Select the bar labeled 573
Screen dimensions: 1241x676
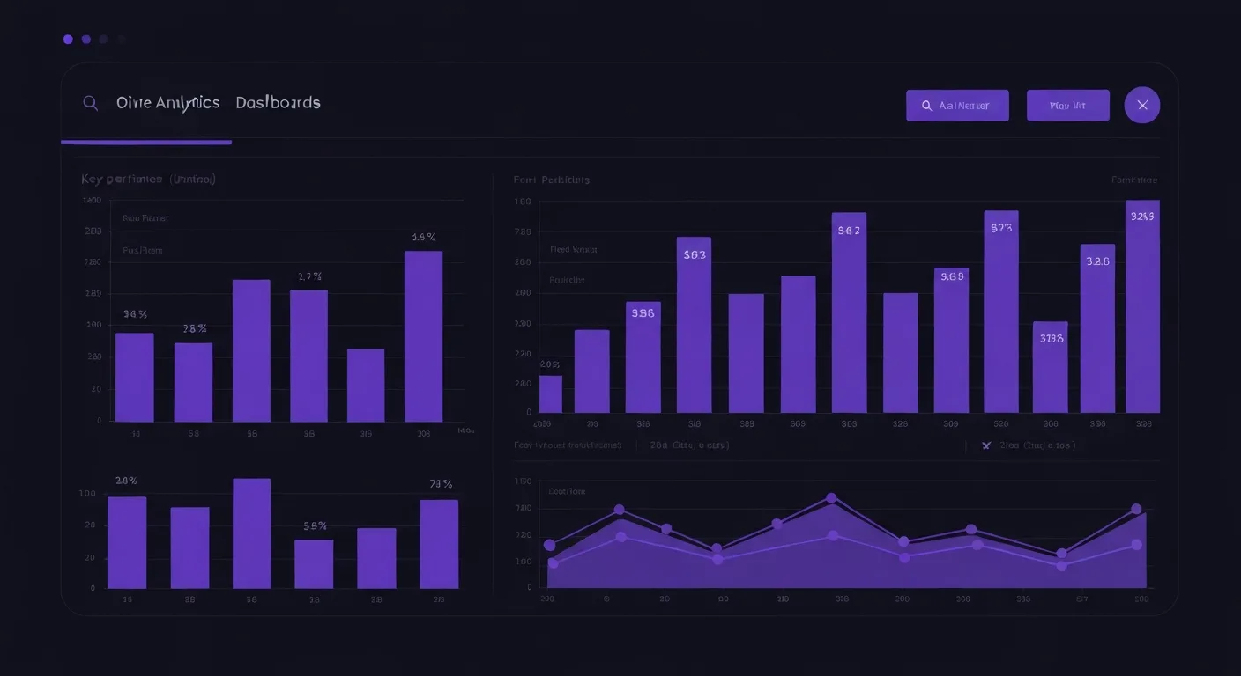1001,312
